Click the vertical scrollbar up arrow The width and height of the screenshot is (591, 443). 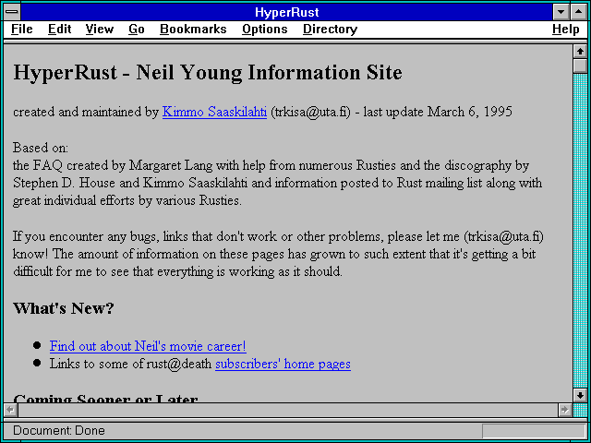click(x=580, y=52)
